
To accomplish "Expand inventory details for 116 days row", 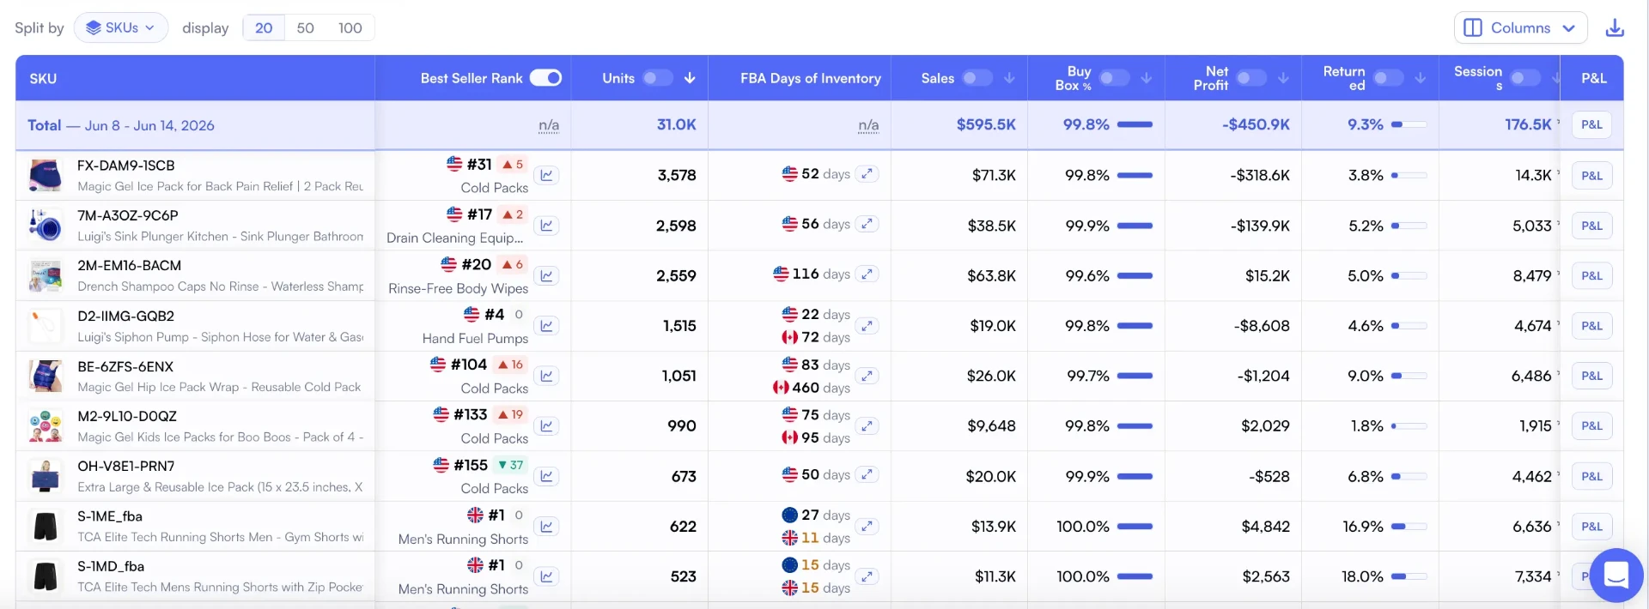I will (x=867, y=274).
